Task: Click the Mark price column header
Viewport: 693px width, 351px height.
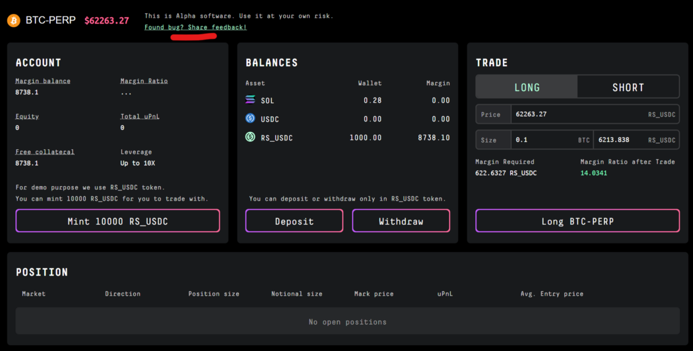Action: click(x=374, y=294)
